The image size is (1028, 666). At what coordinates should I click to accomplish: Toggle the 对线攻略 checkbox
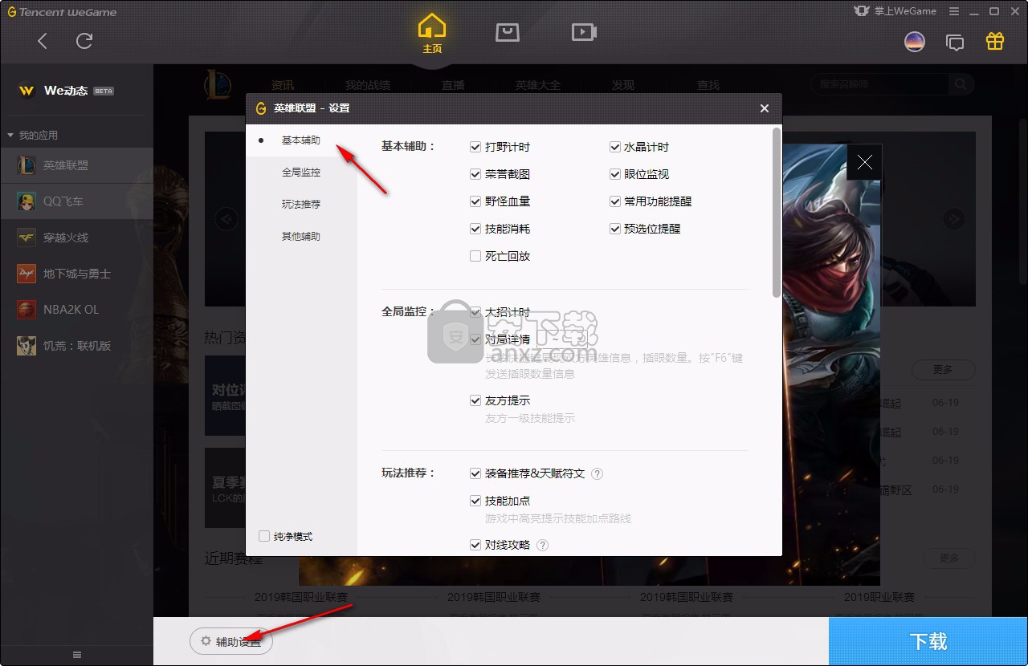point(475,545)
